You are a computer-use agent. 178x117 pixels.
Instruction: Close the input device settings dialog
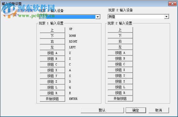(172, 4)
